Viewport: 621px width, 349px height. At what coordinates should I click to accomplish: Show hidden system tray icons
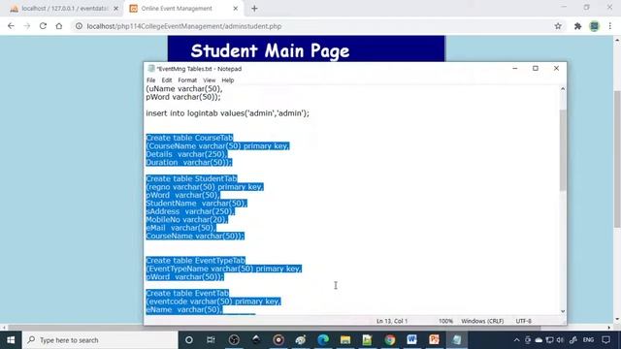coord(516,340)
